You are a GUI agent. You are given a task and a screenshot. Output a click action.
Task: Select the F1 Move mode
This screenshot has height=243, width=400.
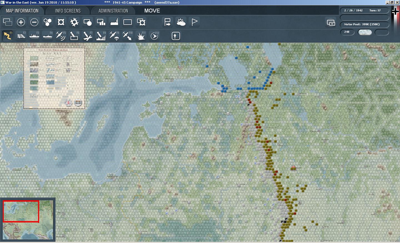pos(7,36)
